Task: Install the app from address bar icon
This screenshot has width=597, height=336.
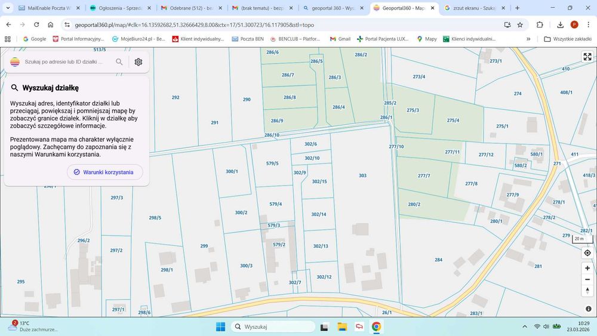Action: point(507,24)
